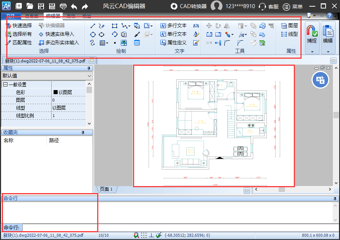
Task: Switch to the 高级 ribbon tab
Action: 71,16
